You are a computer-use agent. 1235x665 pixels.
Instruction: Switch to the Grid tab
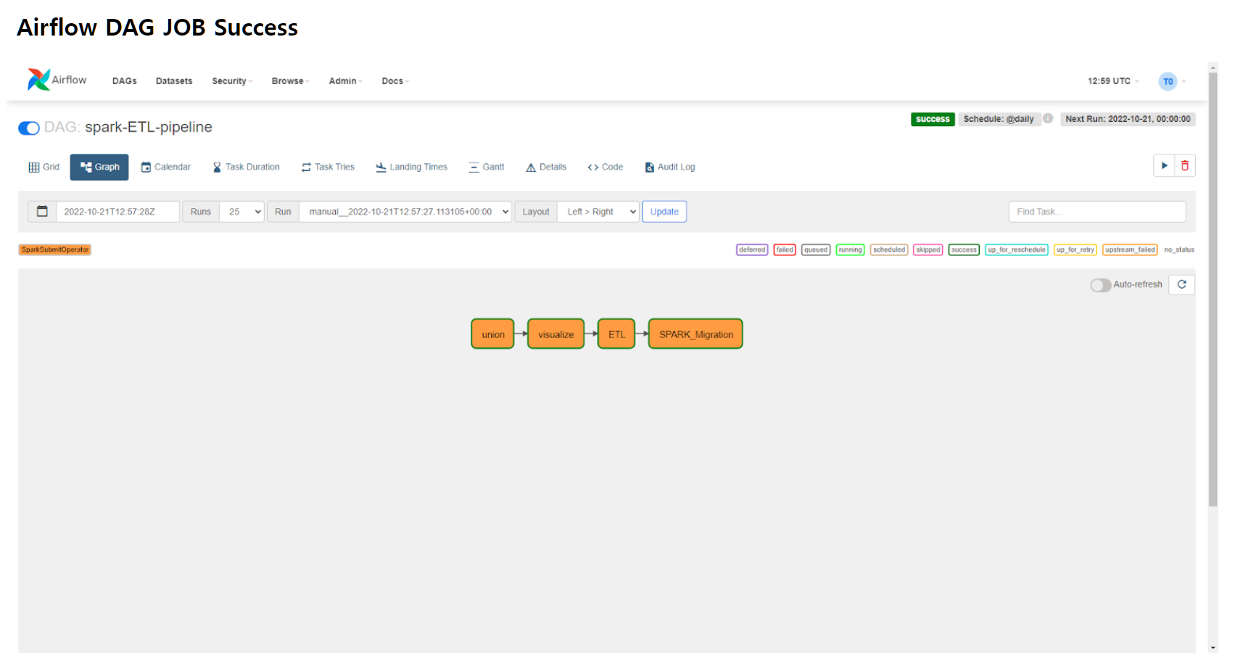point(44,167)
